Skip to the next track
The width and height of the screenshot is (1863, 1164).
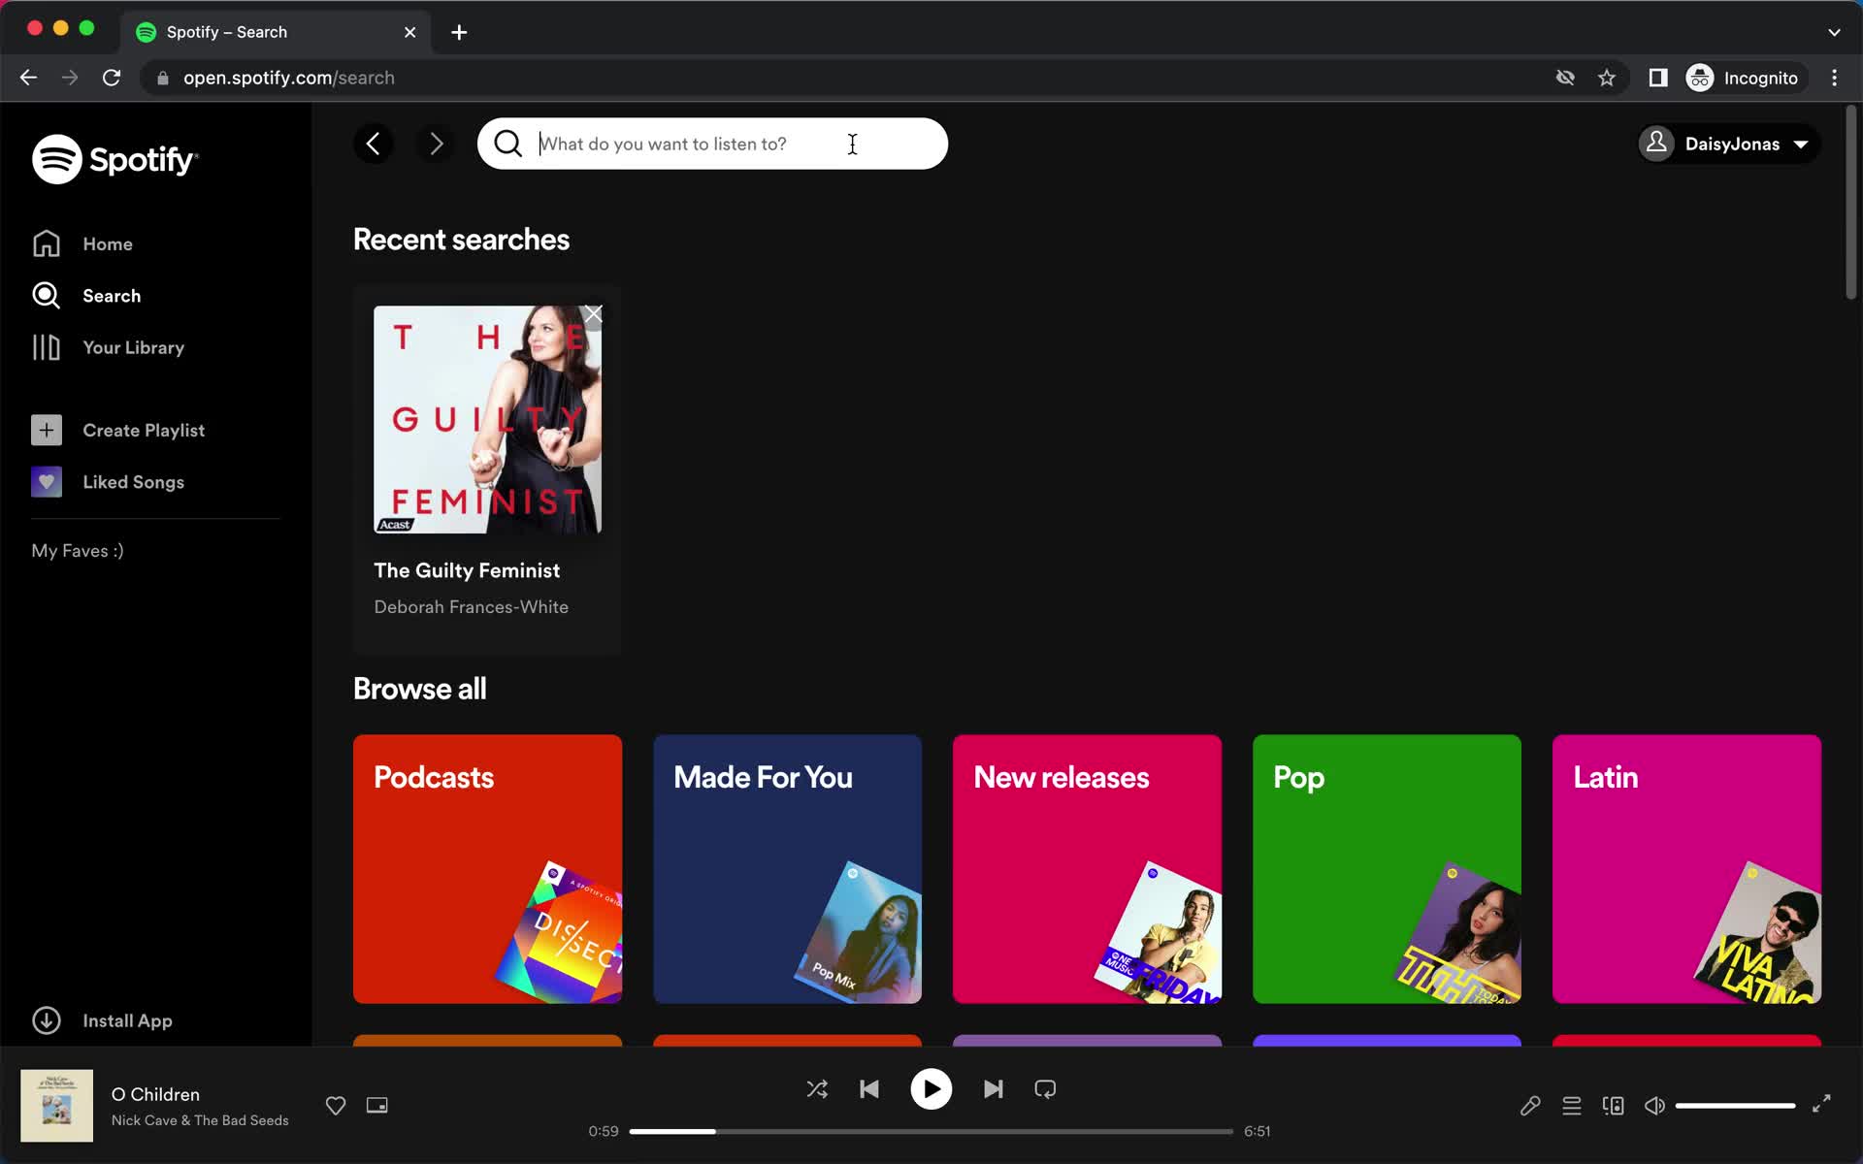point(993,1089)
